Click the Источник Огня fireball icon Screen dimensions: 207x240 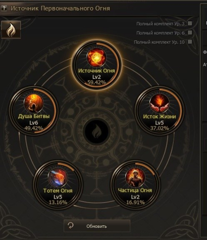(x=96, y=58)
